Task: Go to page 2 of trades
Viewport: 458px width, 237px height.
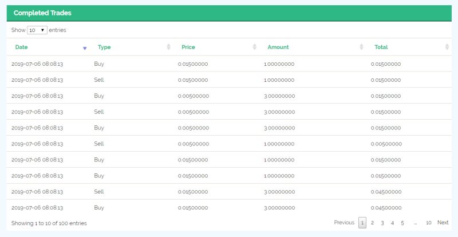Action: (x=373, y=223)
